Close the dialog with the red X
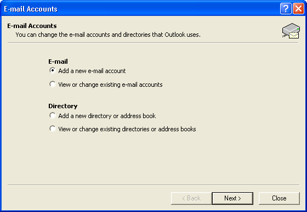Image resolution: width=307 pixels, height=212 pixels. 298,9
